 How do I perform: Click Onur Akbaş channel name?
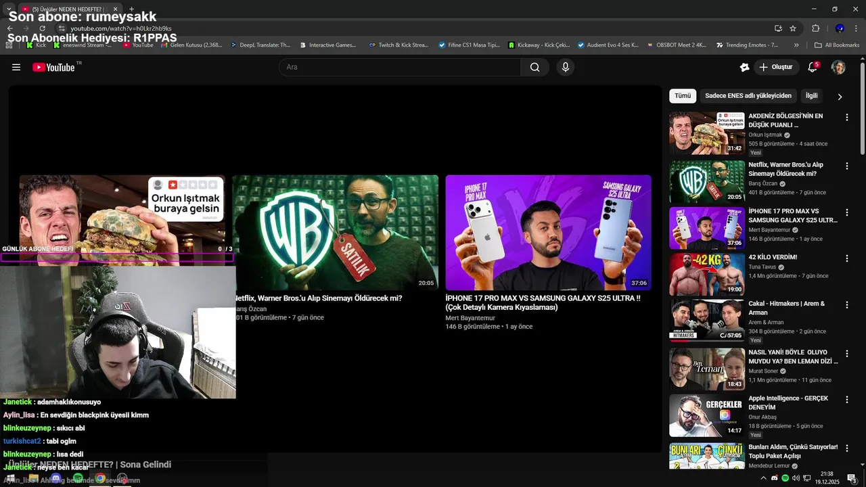[762, 417]
